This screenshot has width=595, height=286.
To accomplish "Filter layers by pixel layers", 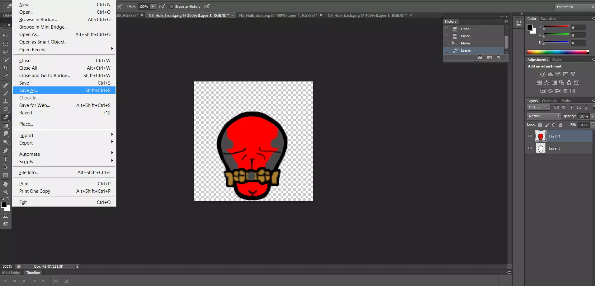I will [556, 108].
